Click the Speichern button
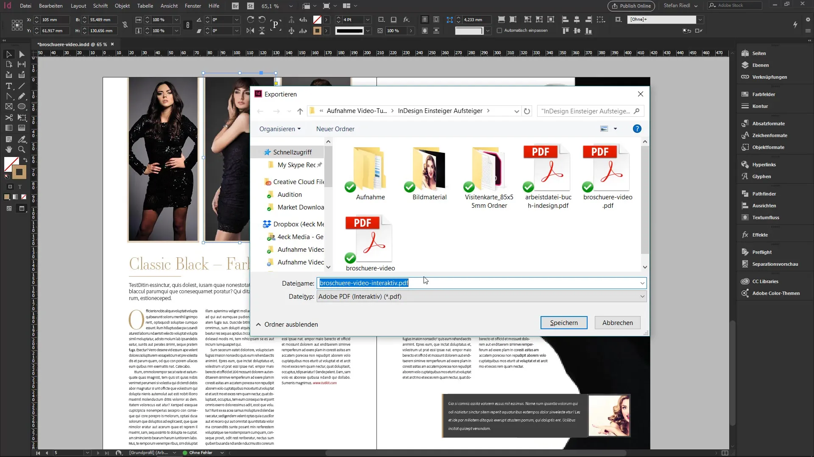This screenshot has height=457, width=814. click(x=564, y=323)
